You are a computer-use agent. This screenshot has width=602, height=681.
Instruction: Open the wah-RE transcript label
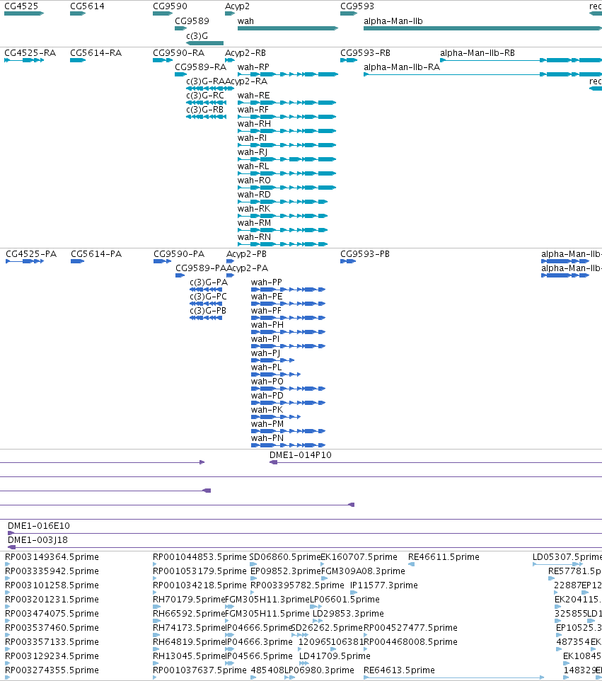coord(254,96)
